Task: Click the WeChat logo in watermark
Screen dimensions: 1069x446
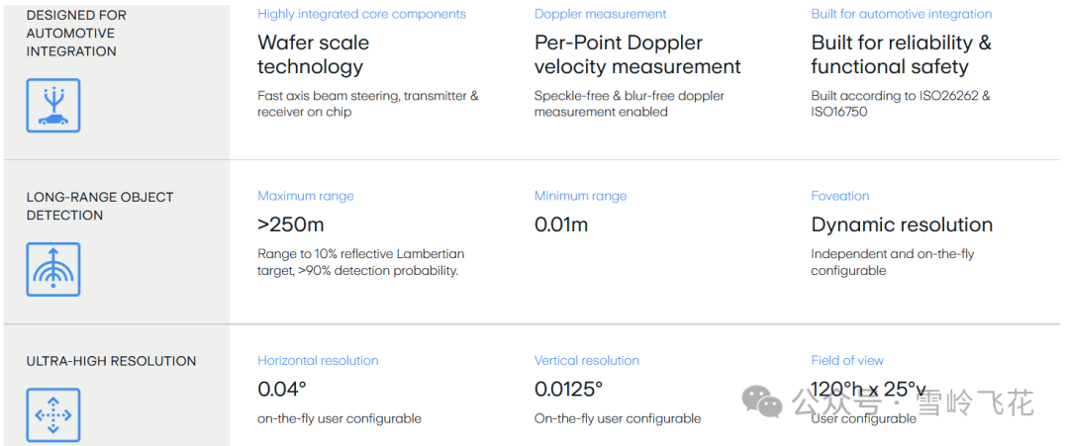Action: point(762,401)
